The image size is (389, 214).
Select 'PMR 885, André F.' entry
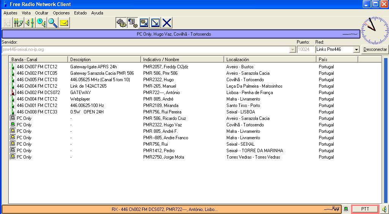tap(160, 131)
